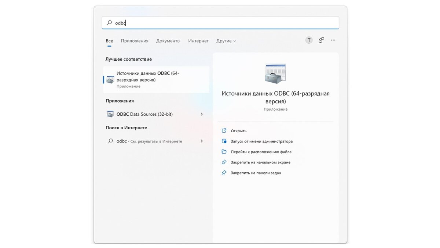Click the pin icon for начальном экране
The height and width of the screenshot is (248, 440).
224,162
